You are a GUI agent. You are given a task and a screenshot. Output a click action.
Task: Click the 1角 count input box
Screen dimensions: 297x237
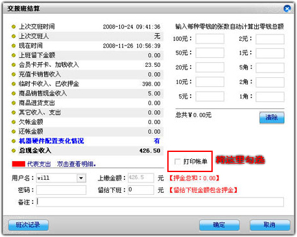(x=270, y=97)
